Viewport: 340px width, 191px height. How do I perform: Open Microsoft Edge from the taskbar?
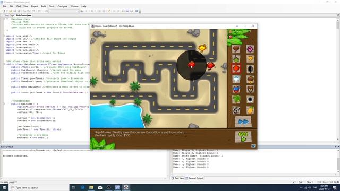pos(83,187)
